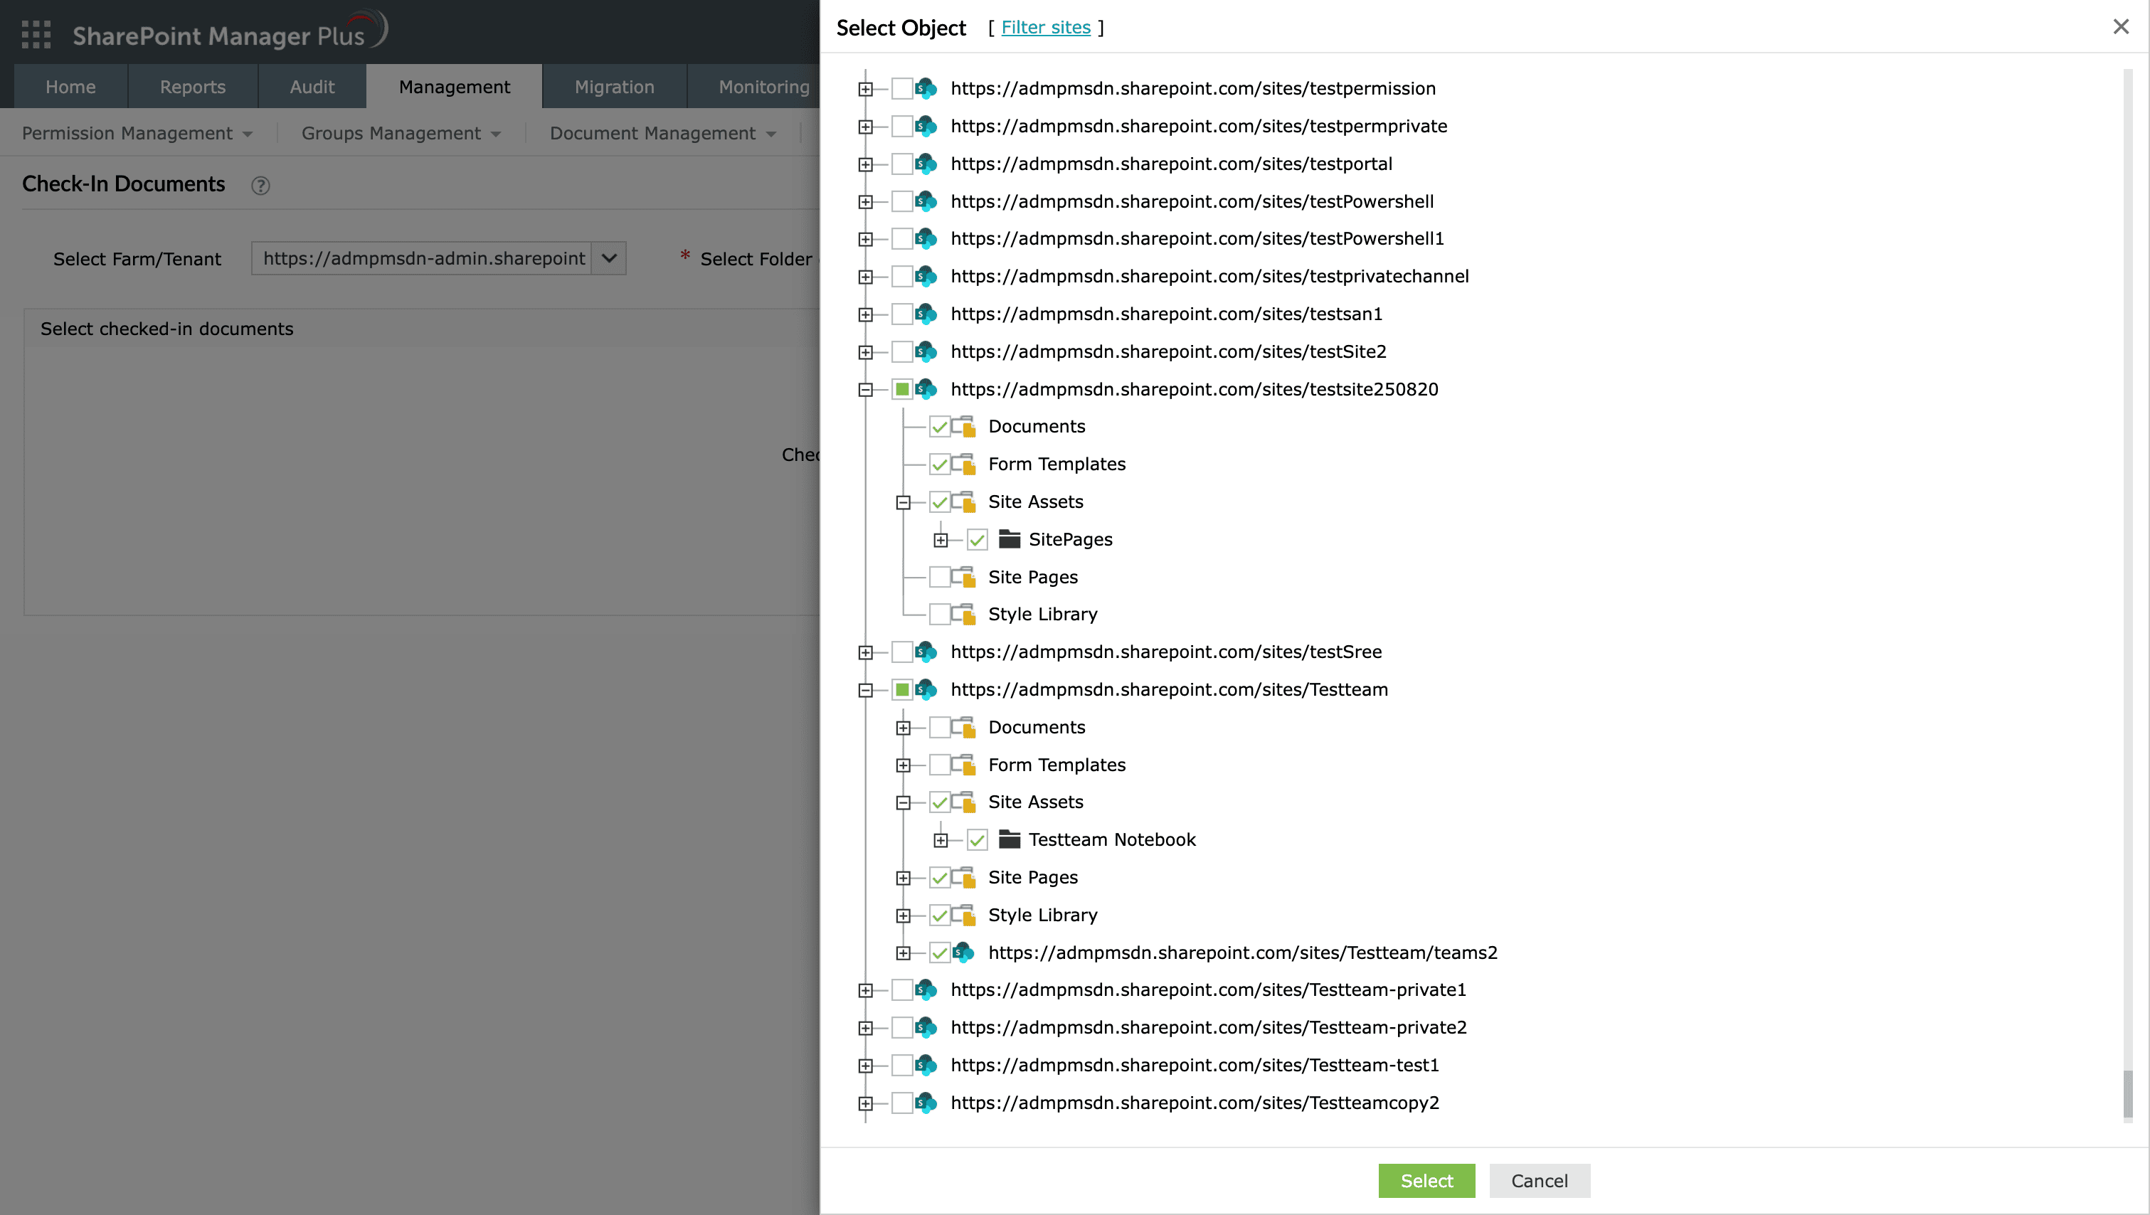This screenshot has width=2150, height=1215.
Task: Expand the Testteam Notebook folder
Action: (x=941, y=840)
